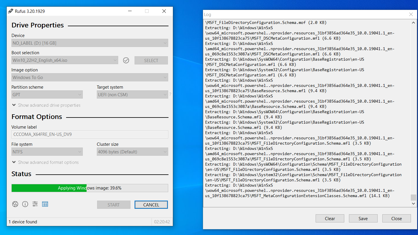Clear the extraction log
418x235 pixels.
pyautogui.click(x=330, y=218)
